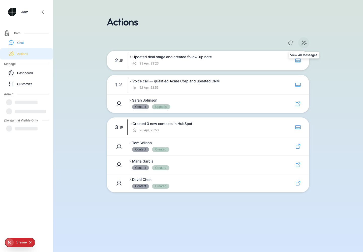Screen dimensions: 363x252
Task: Expand Sarah Johnson contact details
Action: [x=130, y=100]
